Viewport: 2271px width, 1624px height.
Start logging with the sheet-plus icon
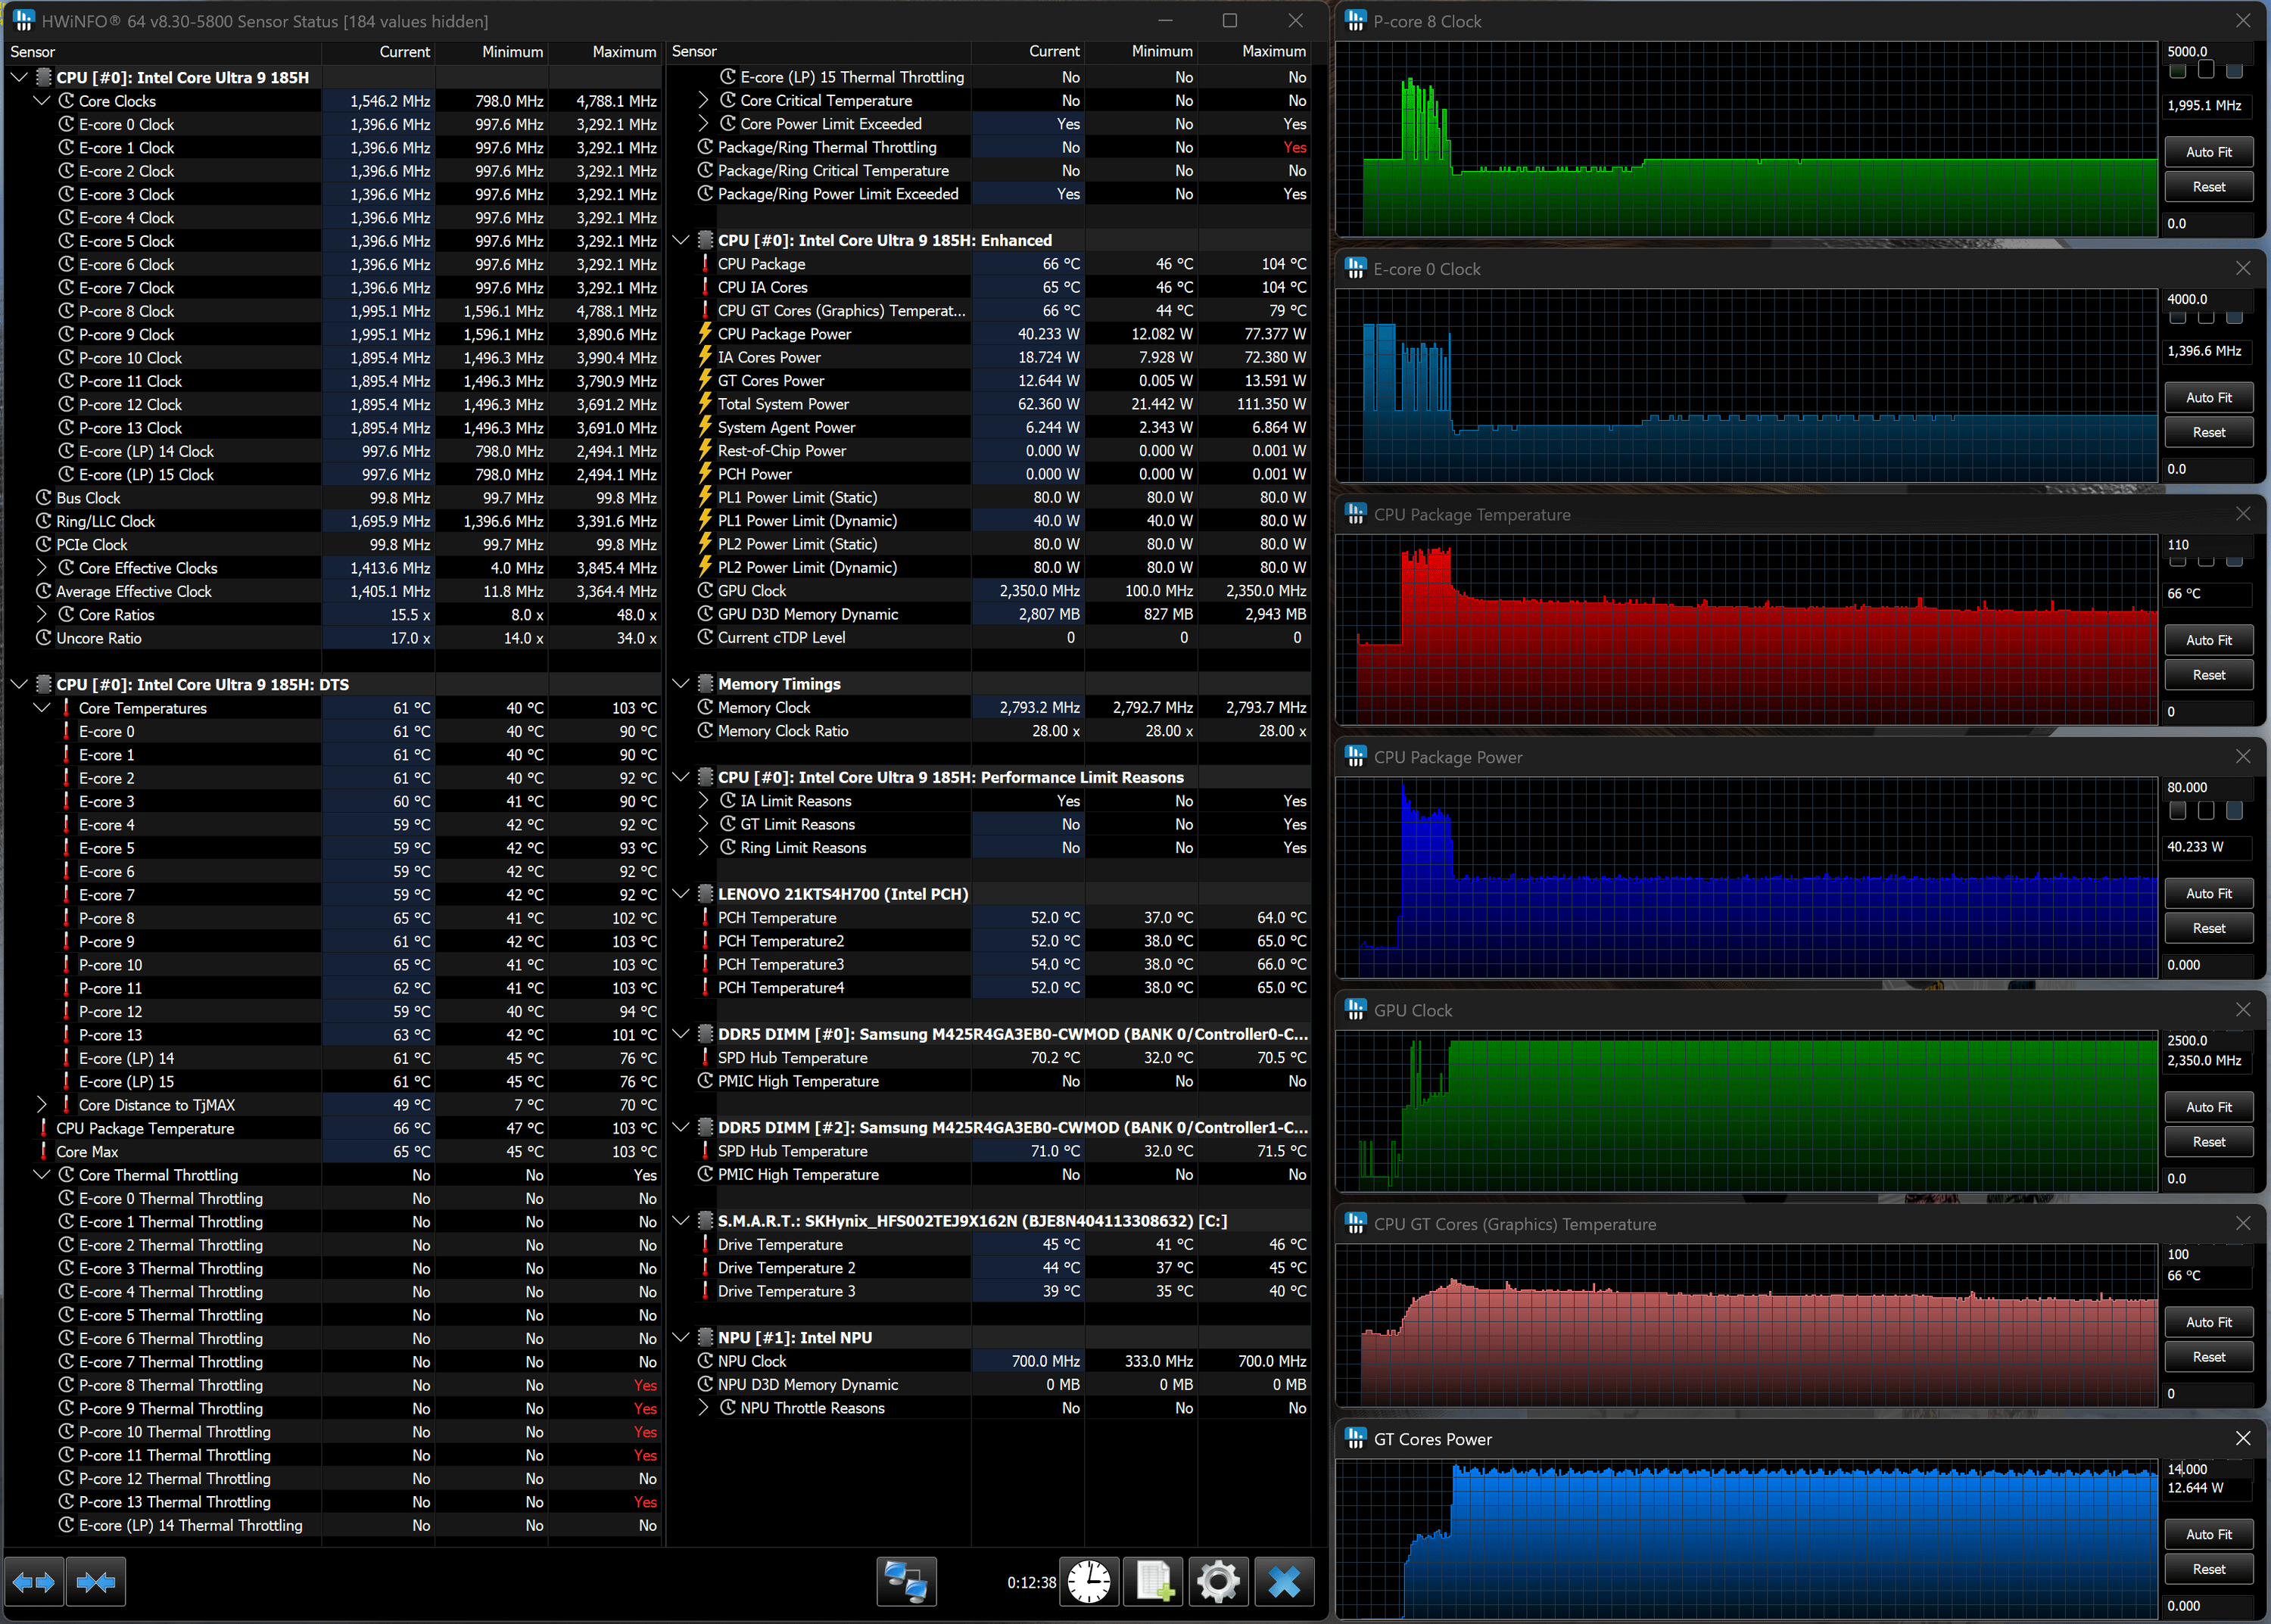(x=1154, y=1582)
